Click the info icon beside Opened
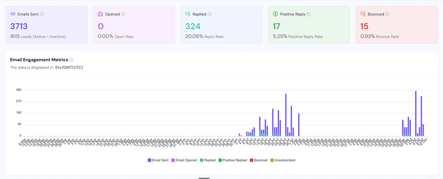Viewport: 443px width, 179px height. (x=123, y=14)
